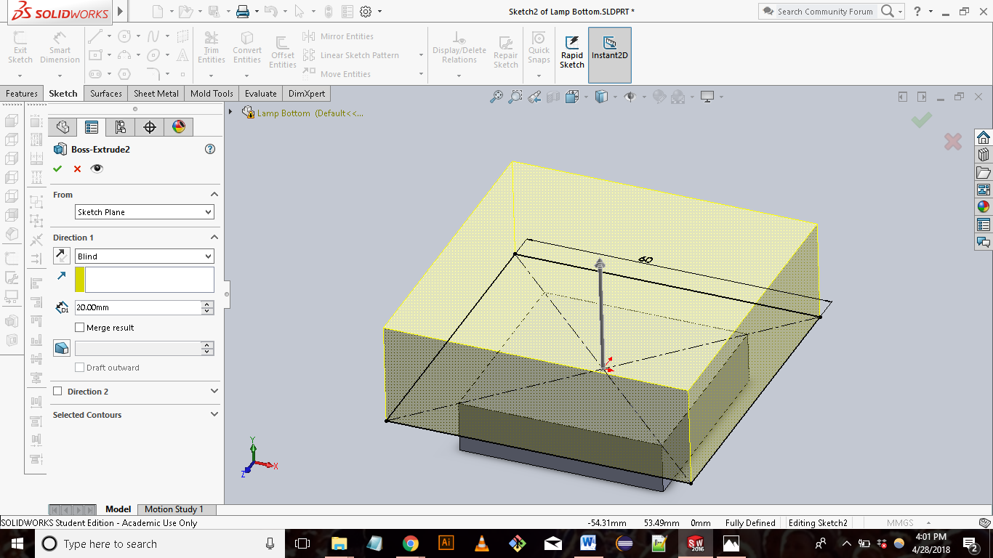Image resolution: width=993 pixels, height=558 pixels.
Task: Choose the Trim Entities tool
Action: (x=211, y=47)
